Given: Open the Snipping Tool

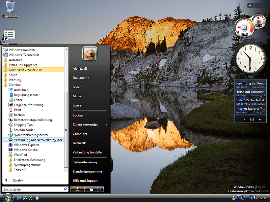Looking at the screenshot, I should [23, 125].
